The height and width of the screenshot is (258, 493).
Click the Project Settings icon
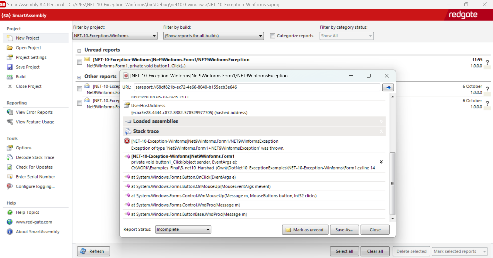click(10, 57)
